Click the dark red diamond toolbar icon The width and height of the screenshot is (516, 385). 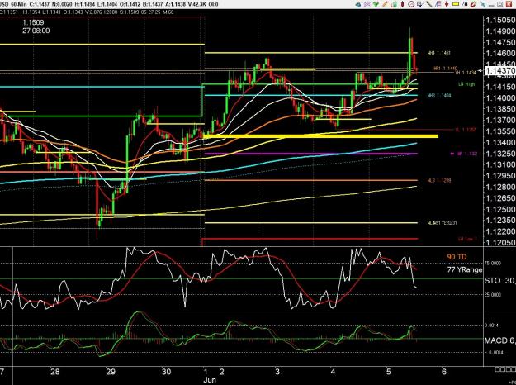(x=402, y=4)
